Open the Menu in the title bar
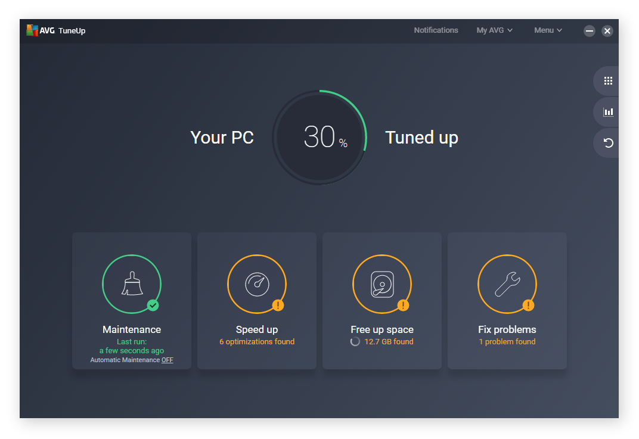This screenshot has height=439, width=639. (547, 30)
